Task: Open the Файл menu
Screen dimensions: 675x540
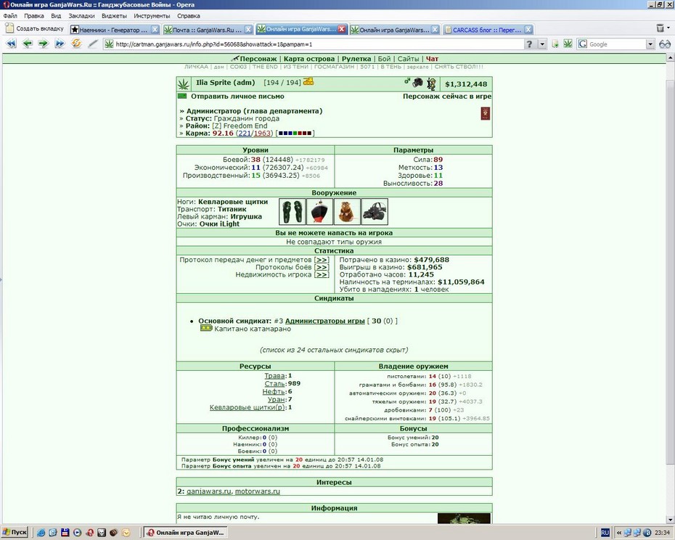Action: 10,15
